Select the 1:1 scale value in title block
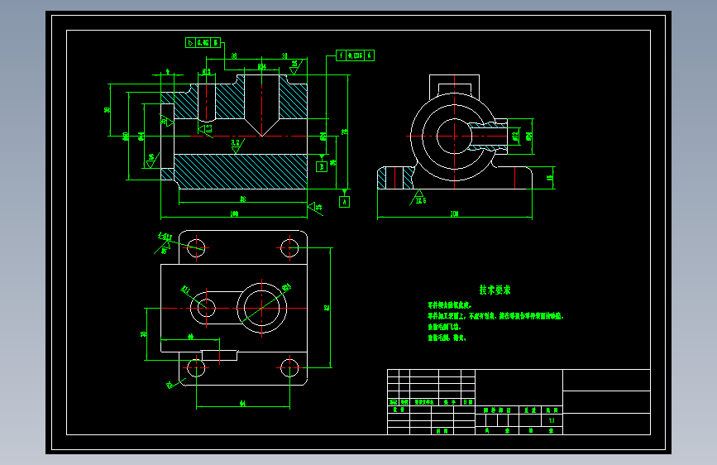 tap(552, 420)
